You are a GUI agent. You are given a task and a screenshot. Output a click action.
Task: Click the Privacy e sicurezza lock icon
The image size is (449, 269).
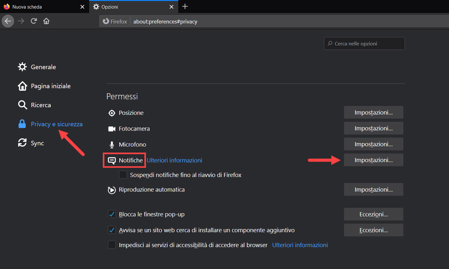[22, 124]
